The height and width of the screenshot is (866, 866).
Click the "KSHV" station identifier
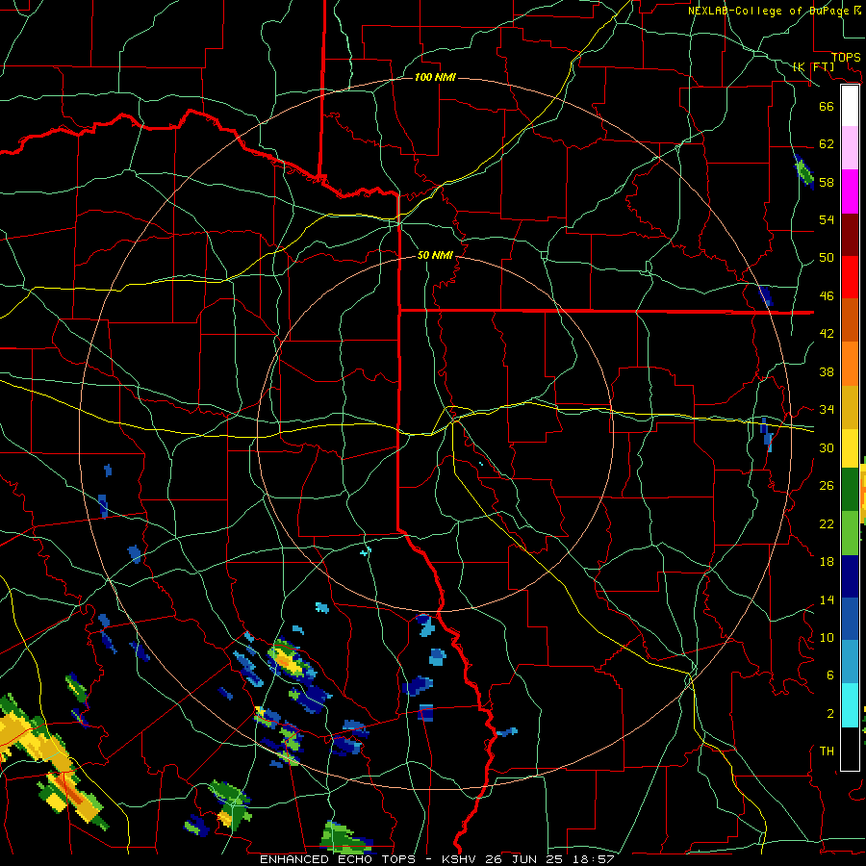(x=461, y=859)
